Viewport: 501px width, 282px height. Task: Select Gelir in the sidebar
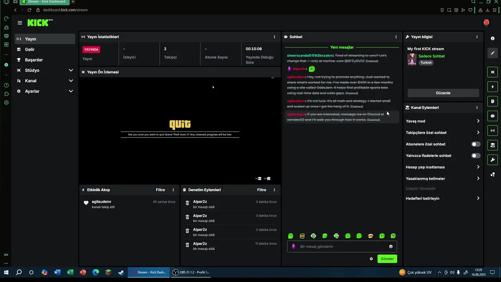tap(45, 49)
